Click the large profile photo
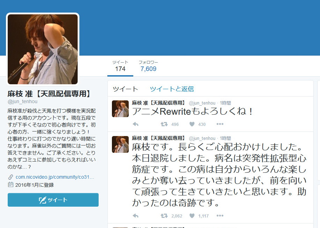This screenshot has width=320, height=228. (x=43, y=49)
